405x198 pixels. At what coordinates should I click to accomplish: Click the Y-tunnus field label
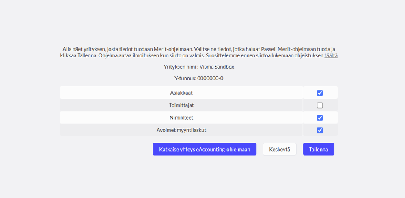click(x=185, y=78)
